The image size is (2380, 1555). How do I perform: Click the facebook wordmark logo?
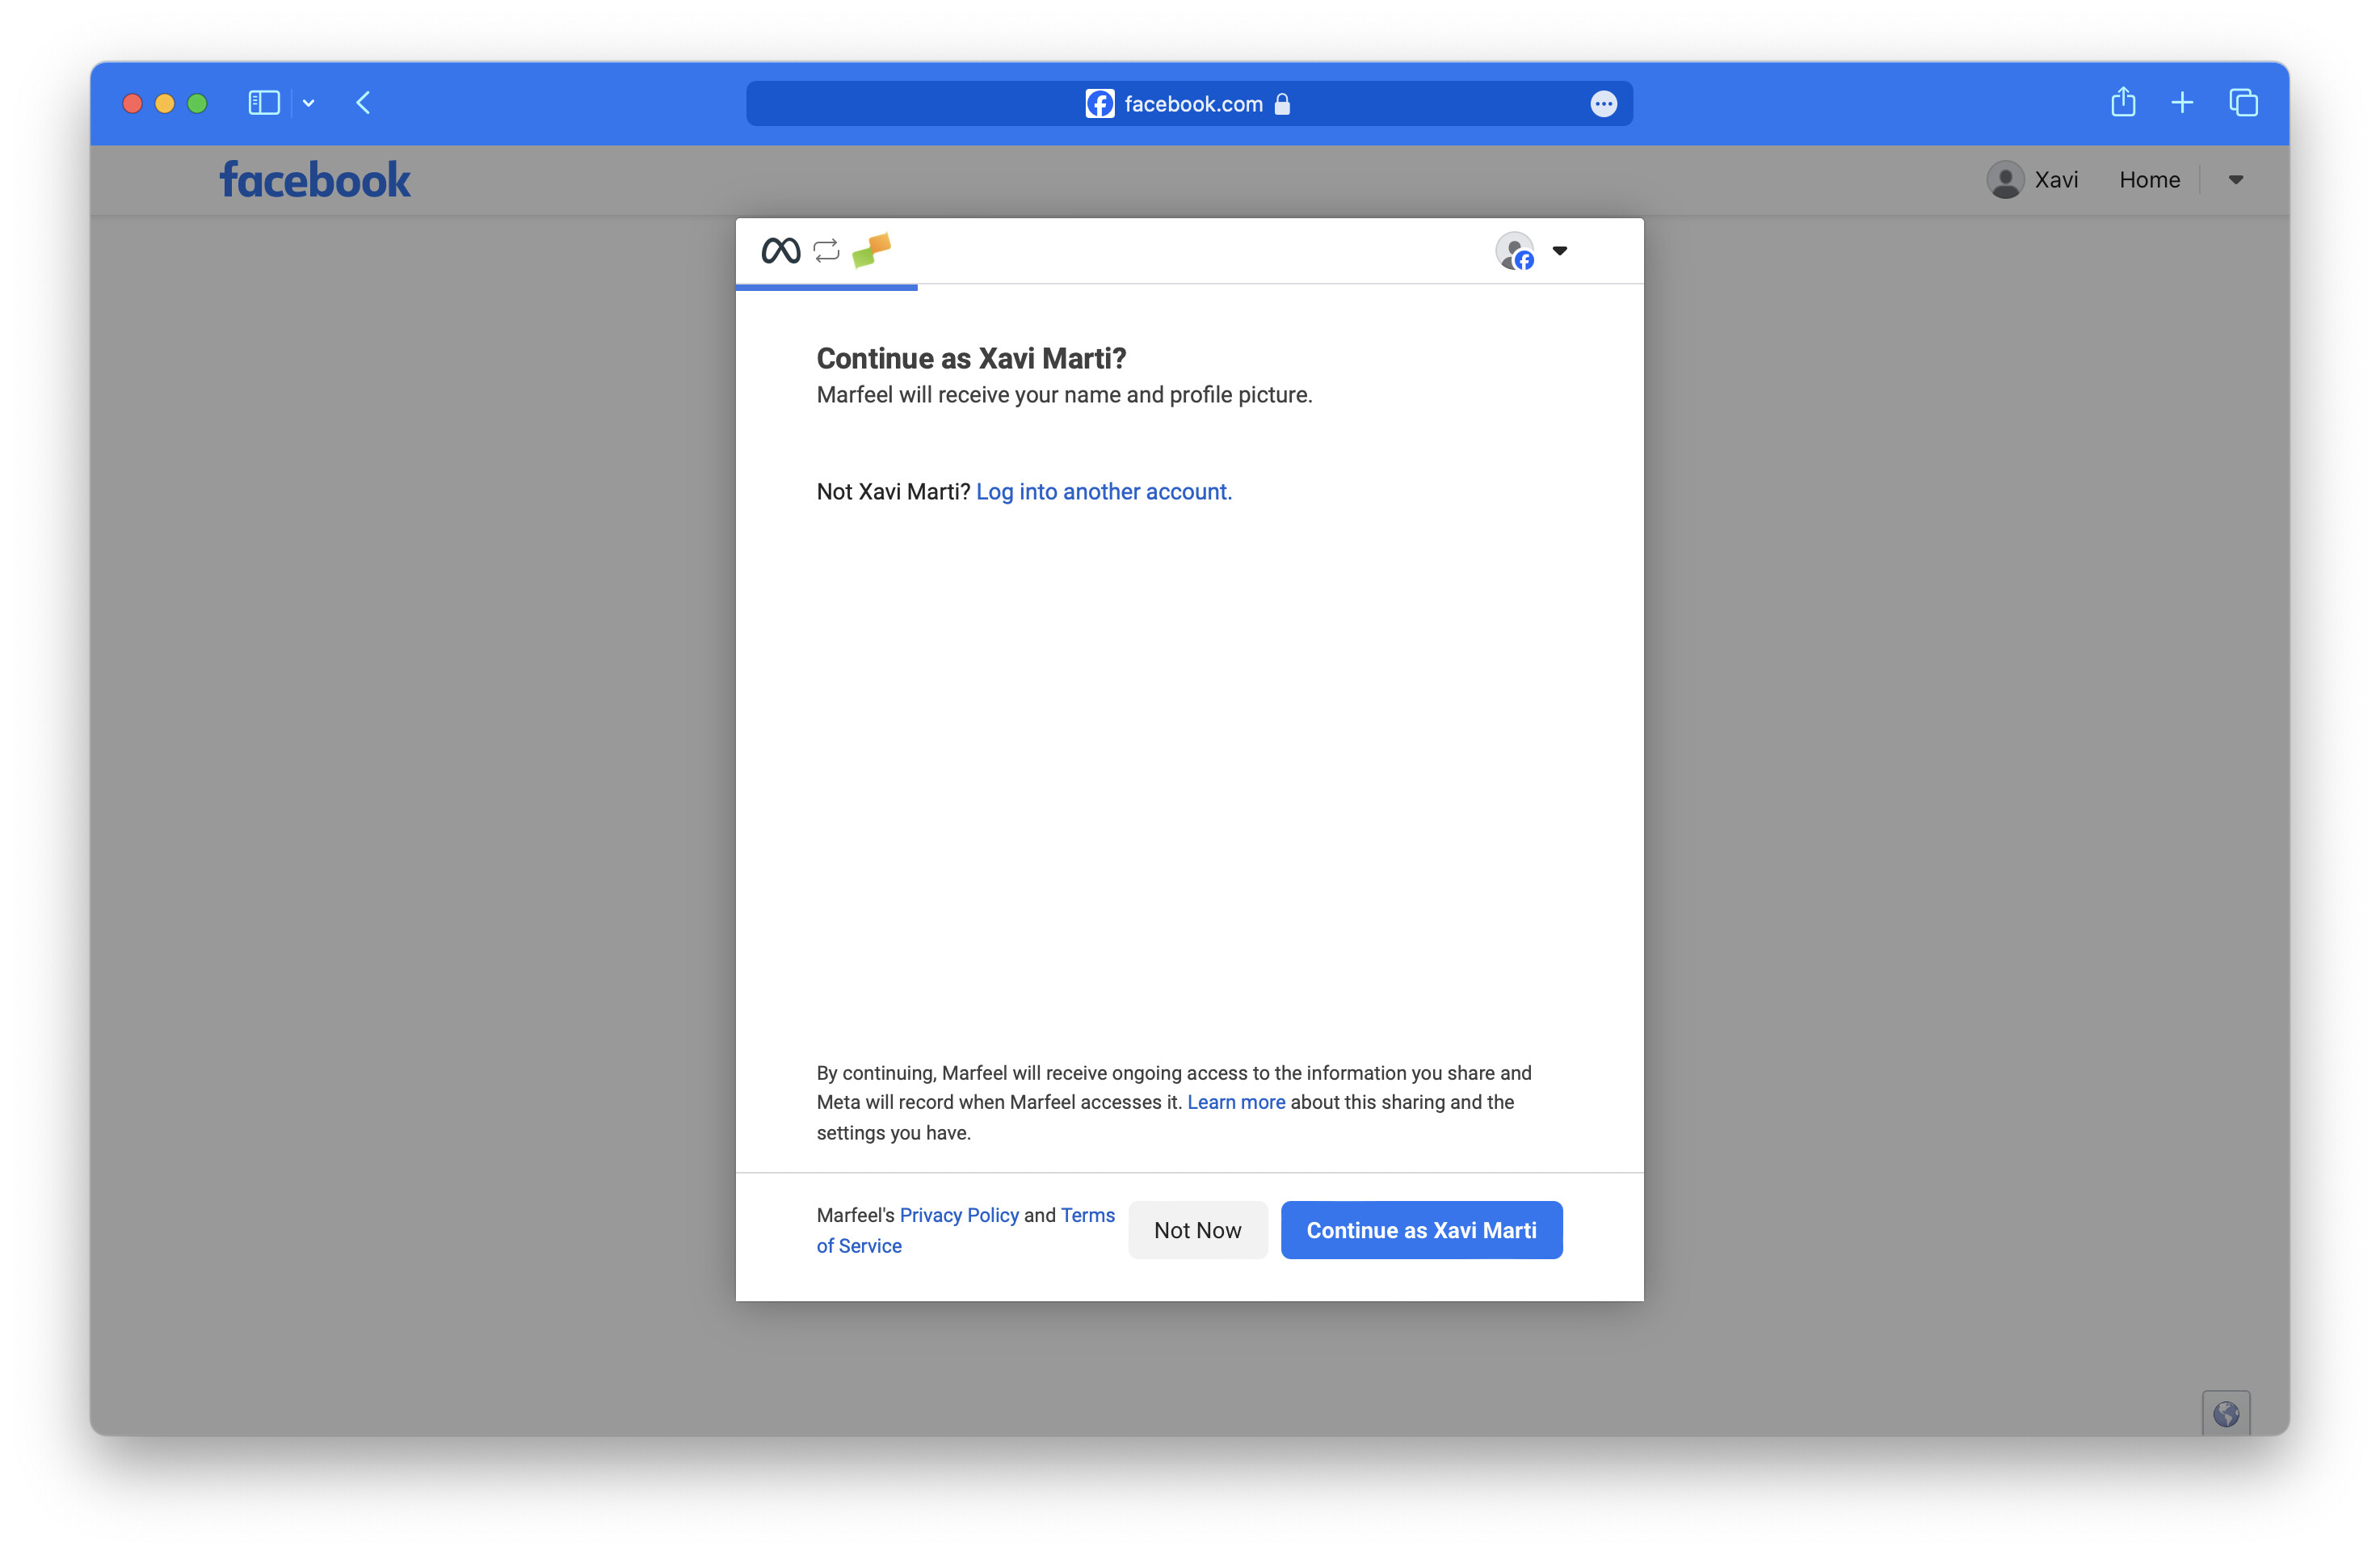[314, 179]
